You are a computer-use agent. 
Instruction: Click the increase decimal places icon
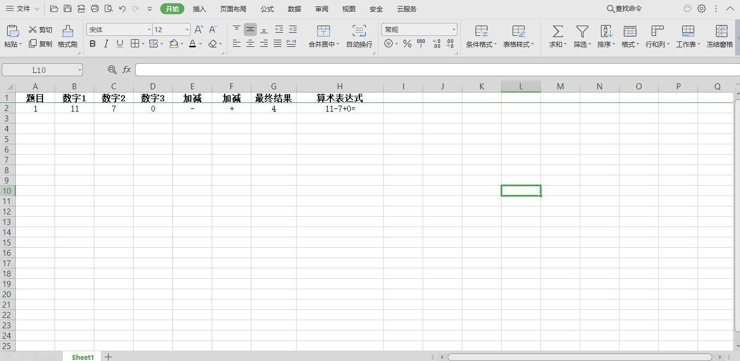436,44
